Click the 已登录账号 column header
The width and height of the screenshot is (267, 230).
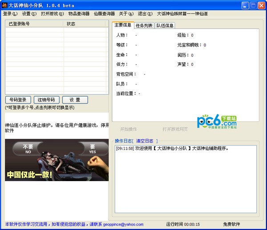click(x=34, y=24)
